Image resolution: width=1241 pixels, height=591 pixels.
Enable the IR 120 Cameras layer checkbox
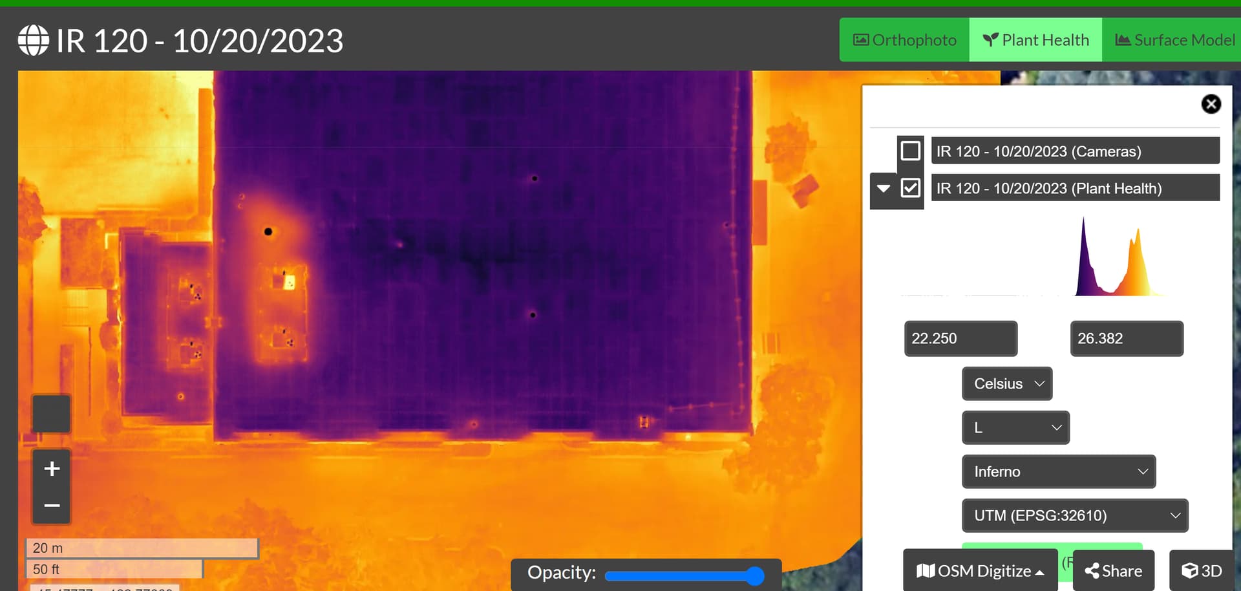pos(911,151)
